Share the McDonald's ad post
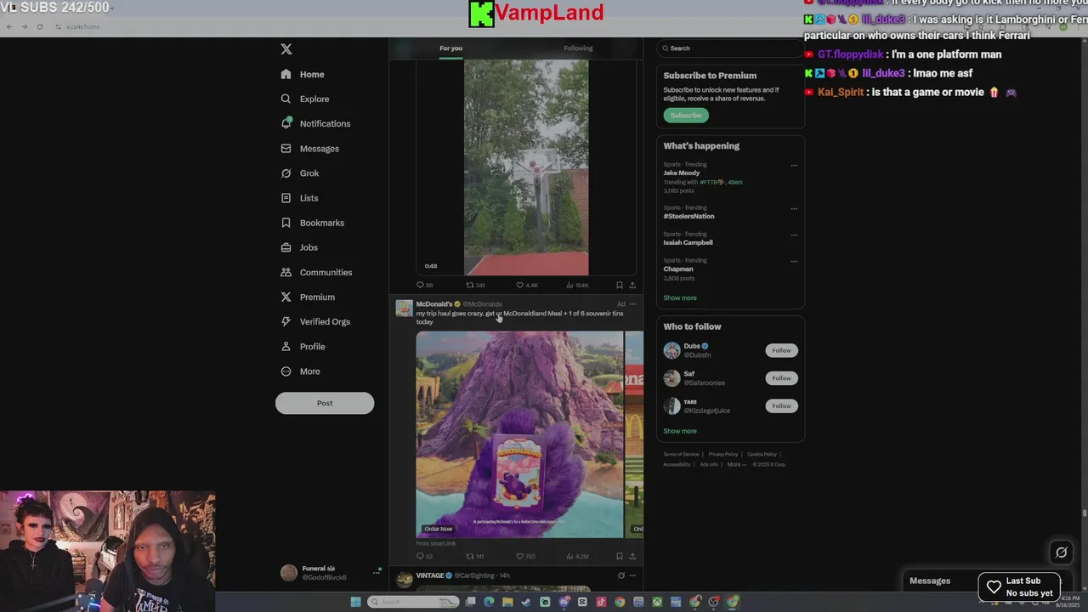1088x612 pixels. click(632, 557)
